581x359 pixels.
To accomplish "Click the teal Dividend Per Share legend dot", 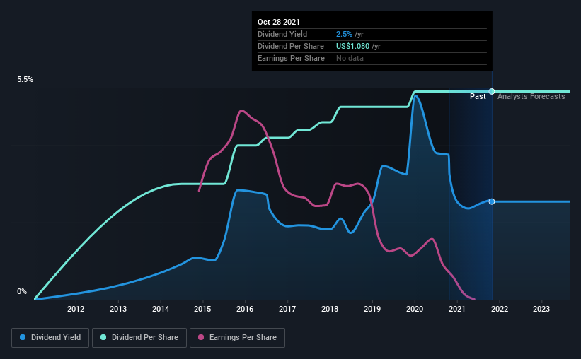I will [103, 337].
